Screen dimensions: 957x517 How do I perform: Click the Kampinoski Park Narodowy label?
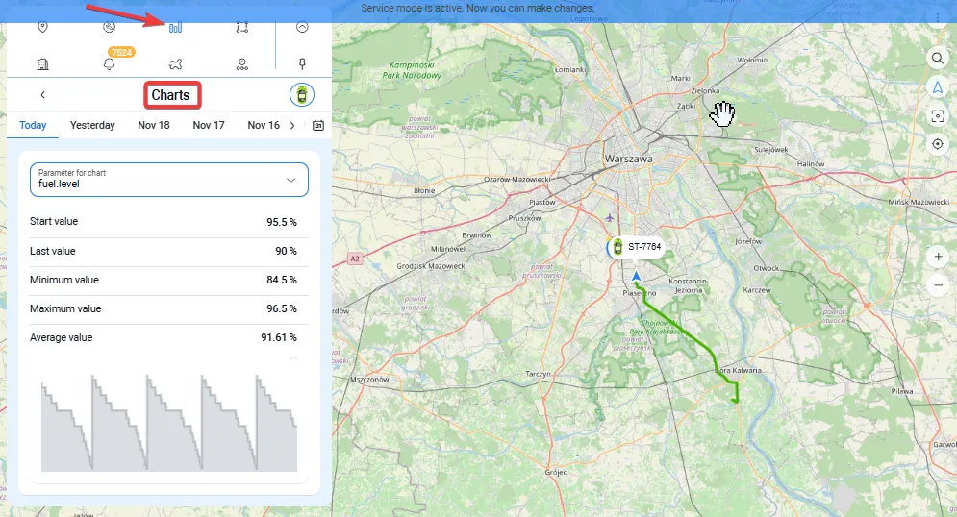412,70
